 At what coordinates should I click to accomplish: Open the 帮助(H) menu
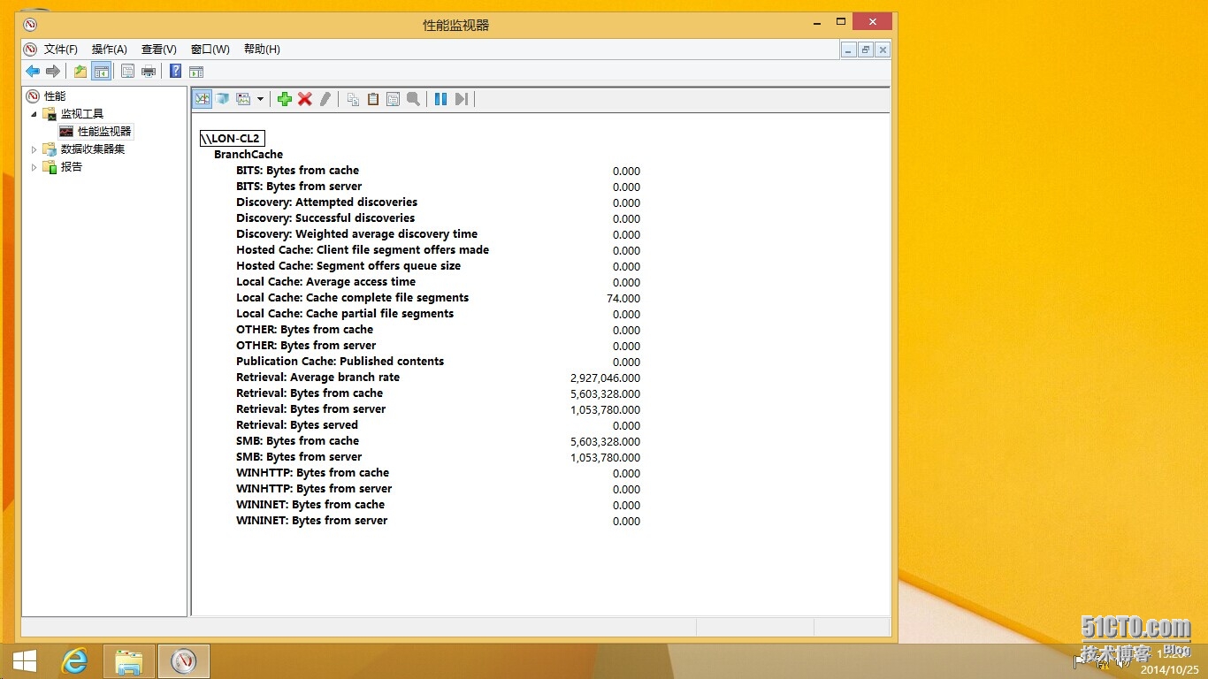click(x=262, y=50)
